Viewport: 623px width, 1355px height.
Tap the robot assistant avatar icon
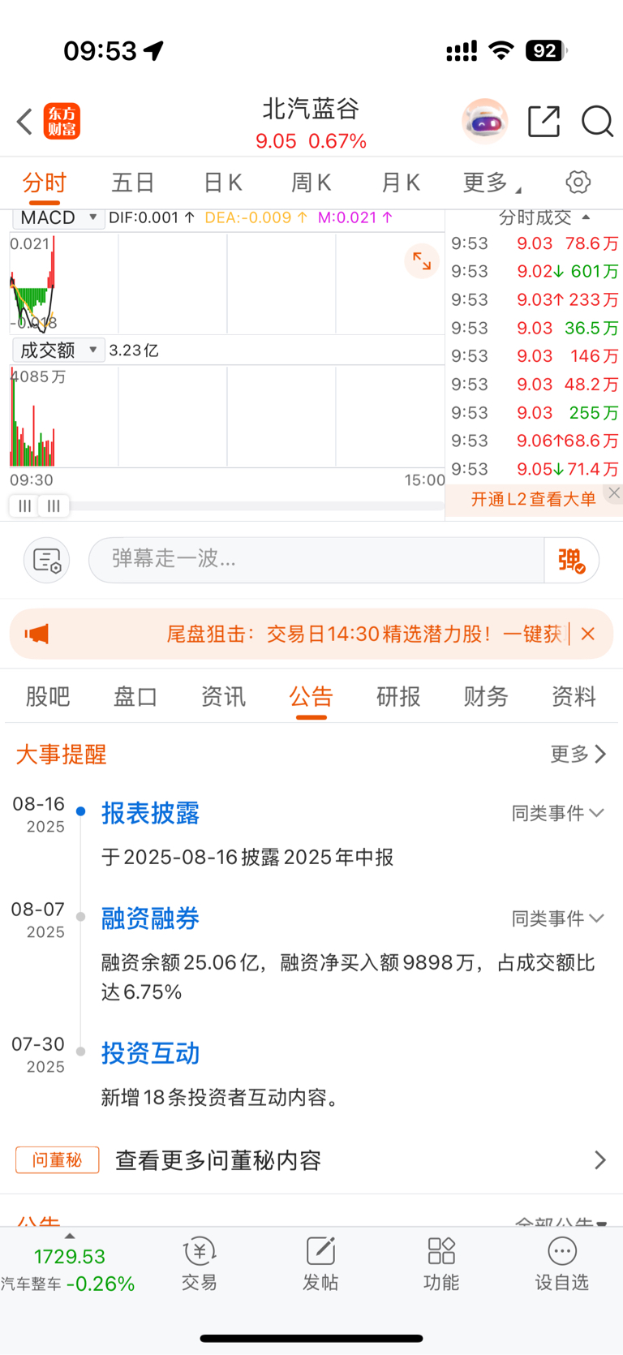tap(484, 122)
